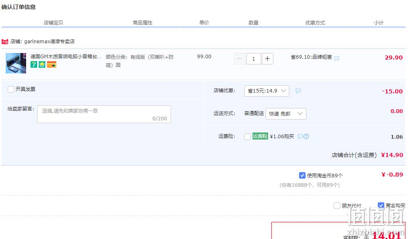Viewport: 408px width, 239px height.
Task: Click the 颜色分类 有线版 attribute text
Action: [x=140, y=61]
